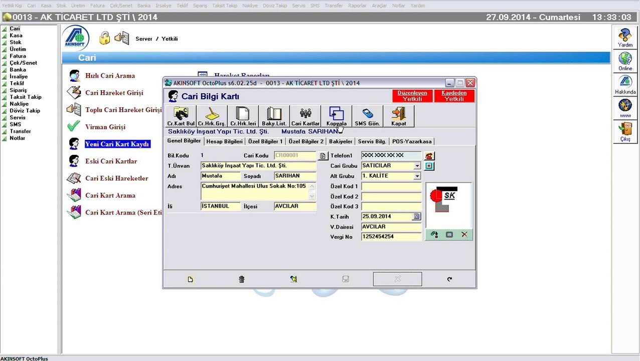Click the Özel Kod 1 field
Image resolution: width=640 pixels, height=361 pixels.
[x=391, y=186]
